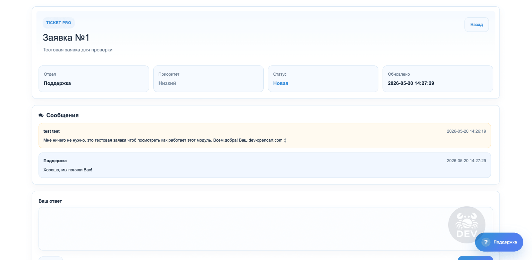
Task: Focus the Ваш ответ text area
Action: 266,229
